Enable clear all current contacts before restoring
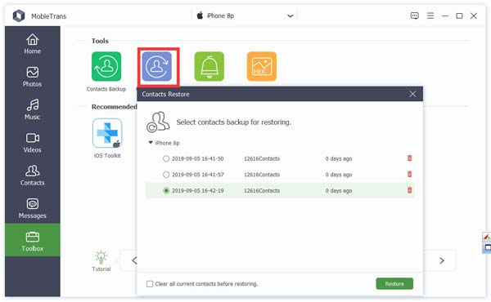Image resolution: width=491 pixels, height=302 pixels. (150, 284)
